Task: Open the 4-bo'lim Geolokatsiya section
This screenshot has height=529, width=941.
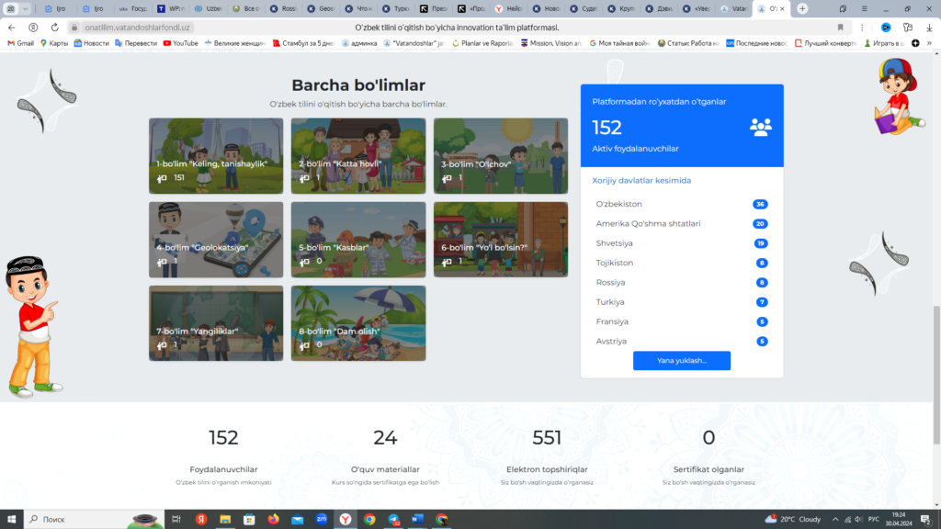Action: tap(215, 238)
